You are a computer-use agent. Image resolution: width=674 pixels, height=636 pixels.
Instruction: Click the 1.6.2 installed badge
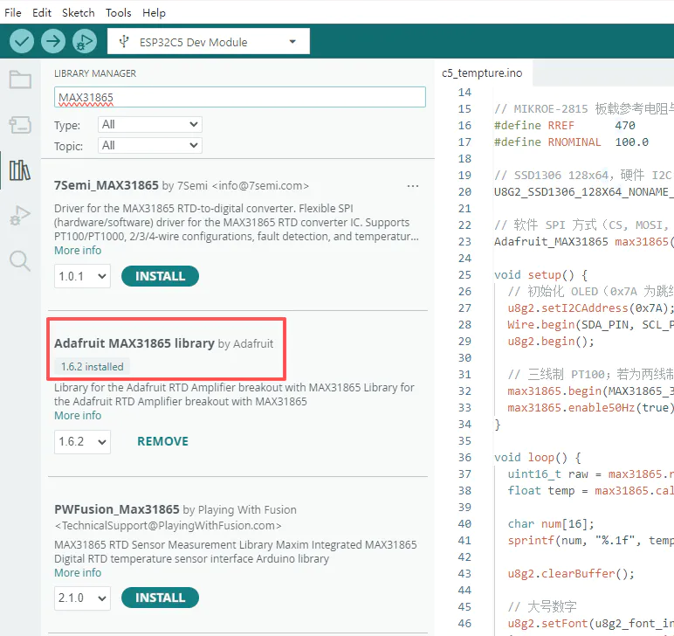92,366
